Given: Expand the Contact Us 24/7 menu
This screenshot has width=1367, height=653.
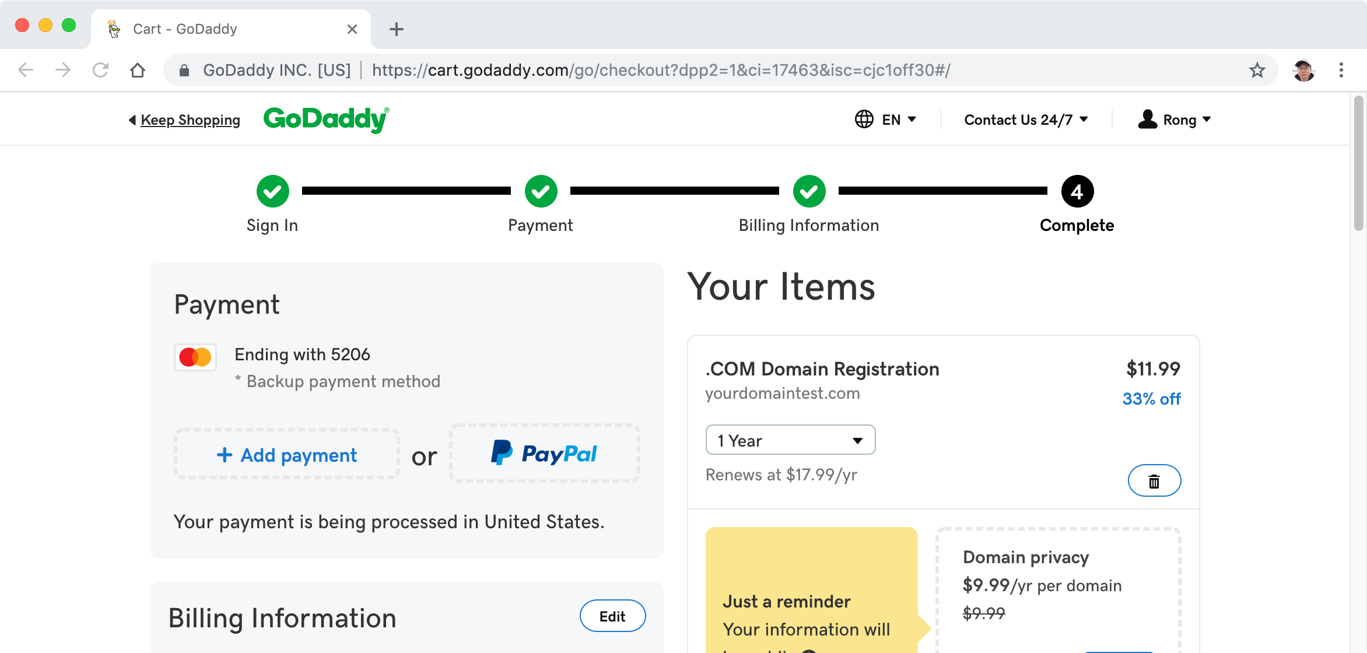Looking at the screenshot, I should click(1026, 120).
